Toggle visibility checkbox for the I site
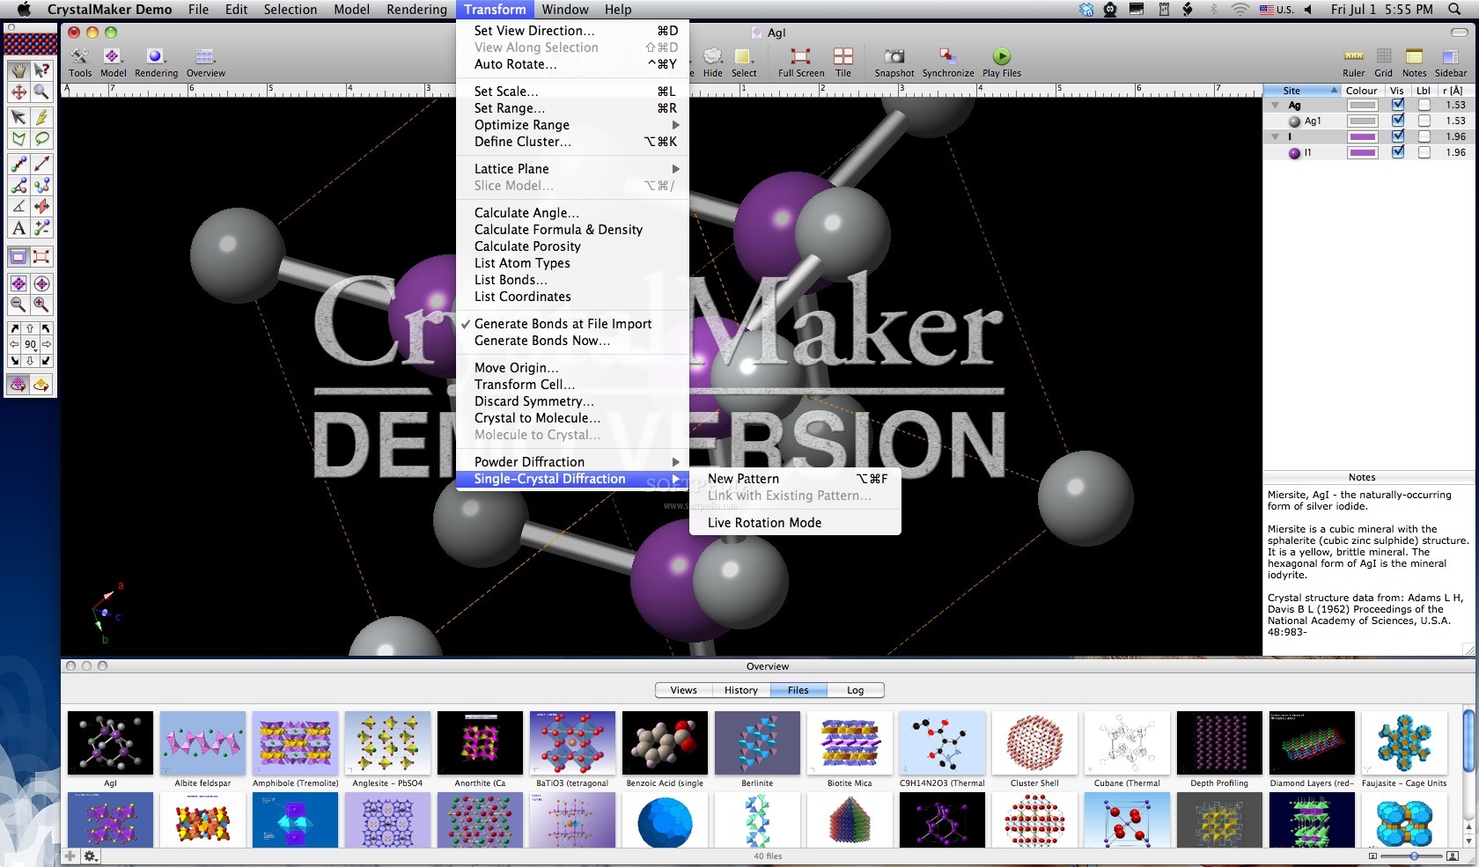The height and width of the screenshot is (867, 1479). 1398,136
